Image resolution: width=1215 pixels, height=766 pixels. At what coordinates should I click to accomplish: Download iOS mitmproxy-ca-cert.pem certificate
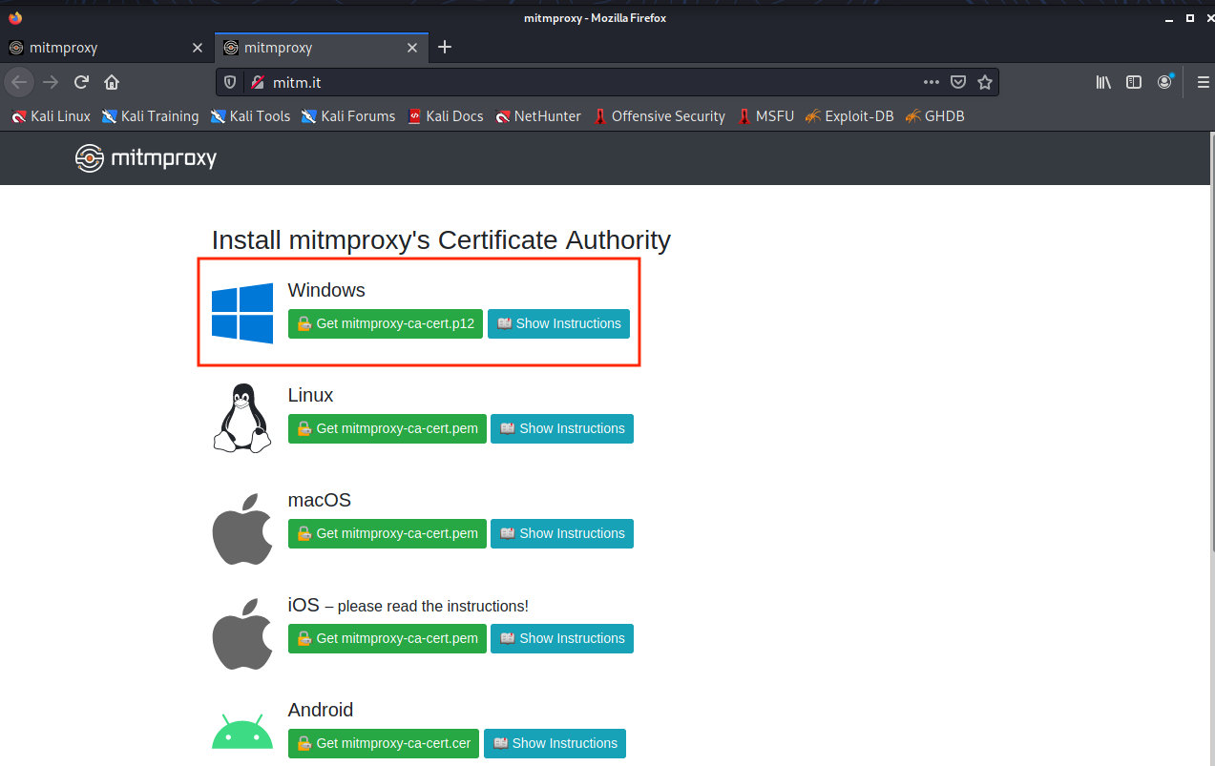point(388,639)
